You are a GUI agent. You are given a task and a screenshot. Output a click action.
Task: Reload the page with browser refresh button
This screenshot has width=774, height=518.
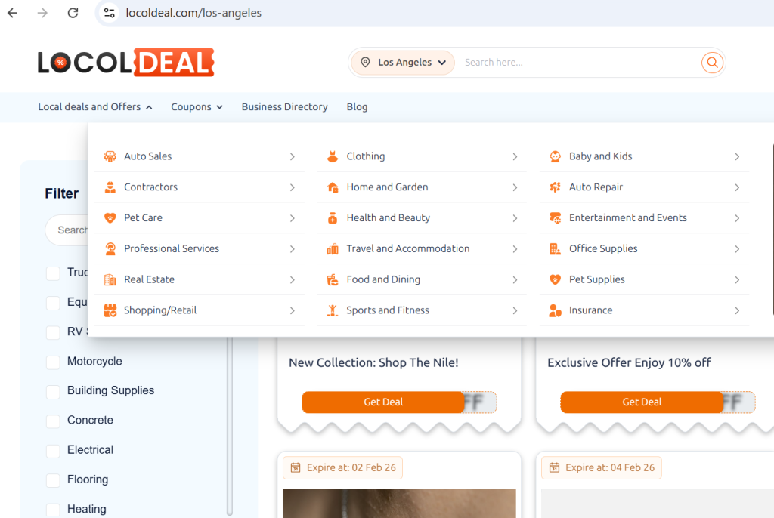point(73,13)
